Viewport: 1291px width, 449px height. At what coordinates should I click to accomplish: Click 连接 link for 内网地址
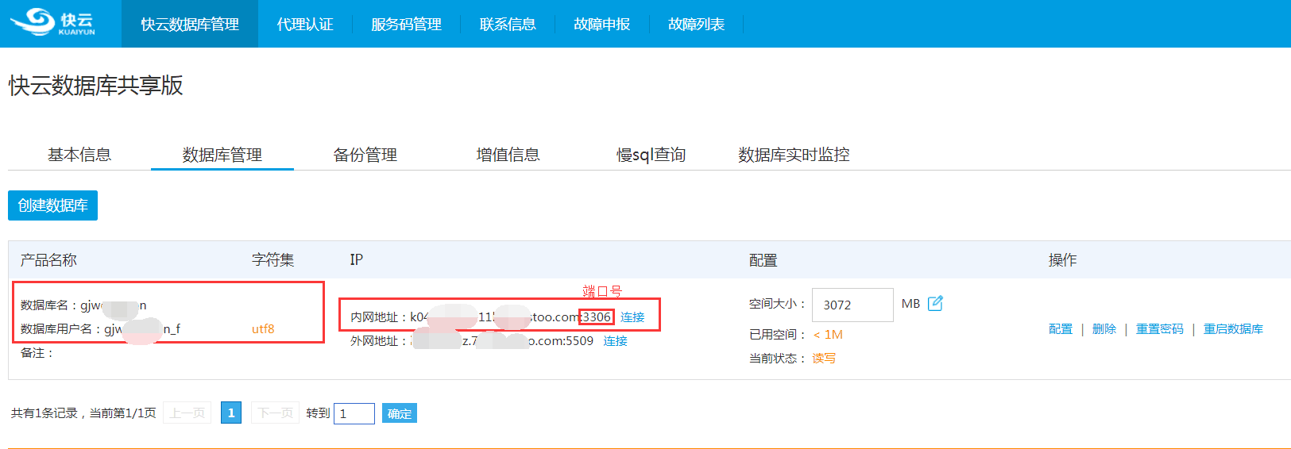[632, 317]
